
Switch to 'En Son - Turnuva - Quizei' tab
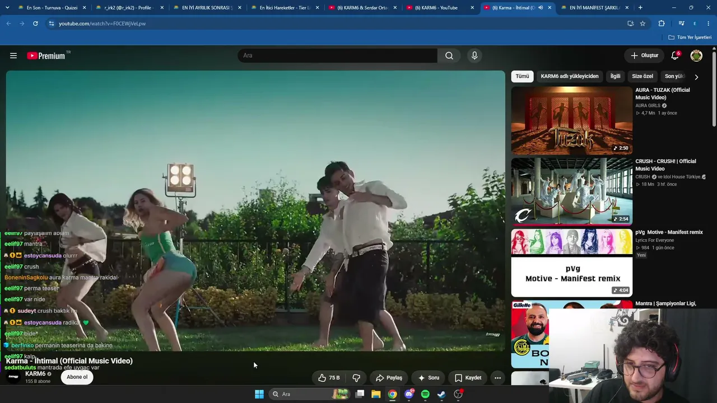pos(50,8)
